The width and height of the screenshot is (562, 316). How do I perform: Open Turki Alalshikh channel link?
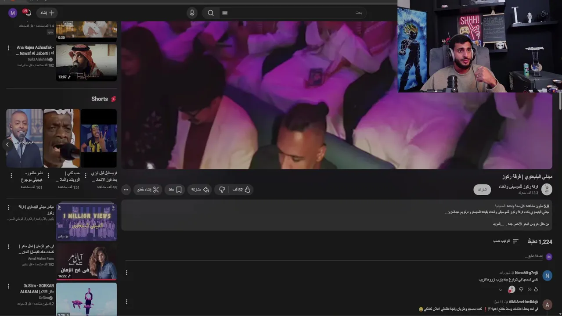tap(40, 59)
